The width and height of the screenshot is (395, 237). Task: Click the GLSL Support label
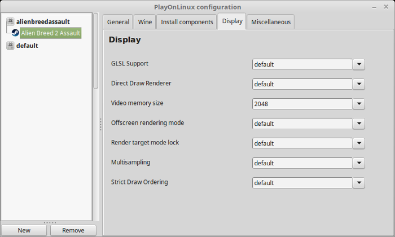pyautogui.click(x=129, y=63)
